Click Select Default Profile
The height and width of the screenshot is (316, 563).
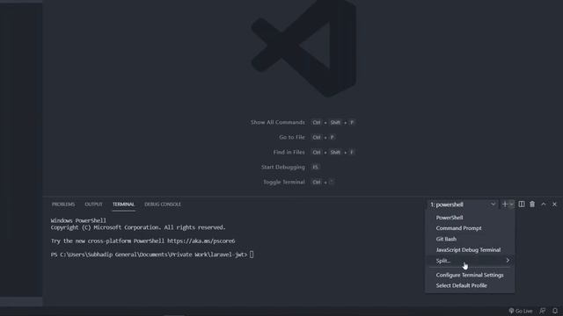click(x=470, y=285)
